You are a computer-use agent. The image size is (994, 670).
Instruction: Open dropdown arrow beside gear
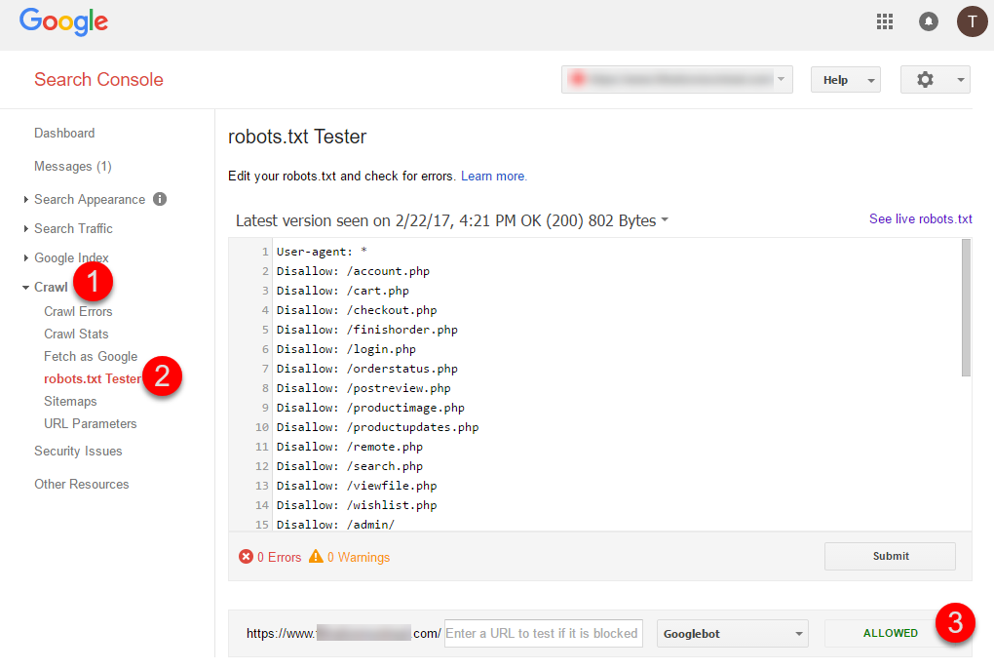[x=961, y=80]
